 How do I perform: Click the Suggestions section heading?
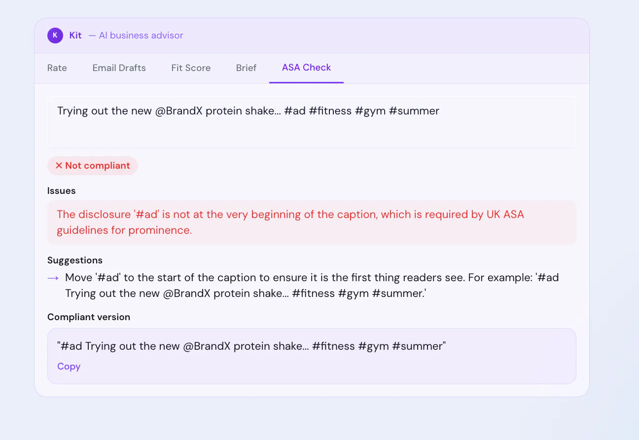[x=75, y=260]
